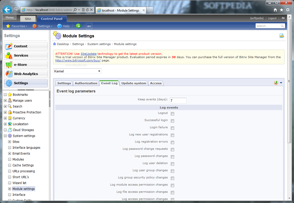Enable the Login failure checkbox
This screenshot has width=294, height=203.
(173, 128)
